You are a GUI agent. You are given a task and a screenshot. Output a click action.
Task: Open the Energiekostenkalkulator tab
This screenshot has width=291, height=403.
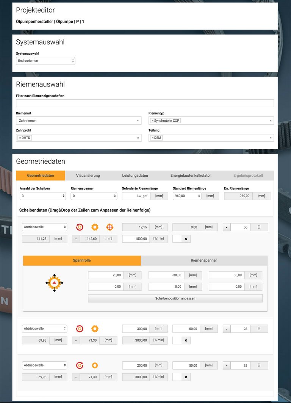pyautogui.click(x=190, y=176)
